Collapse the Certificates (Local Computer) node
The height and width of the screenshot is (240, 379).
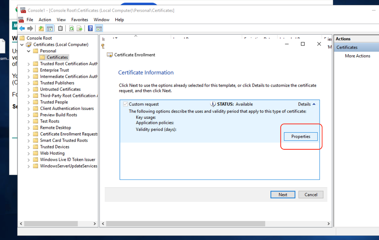(x=22, y=45)
